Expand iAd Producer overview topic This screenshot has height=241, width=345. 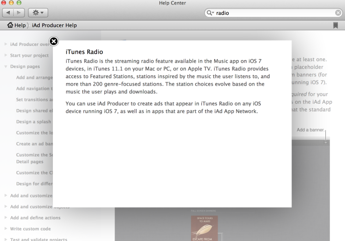(x=6, y=44)
